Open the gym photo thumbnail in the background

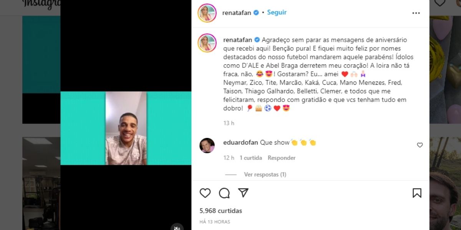click(41, 184)
